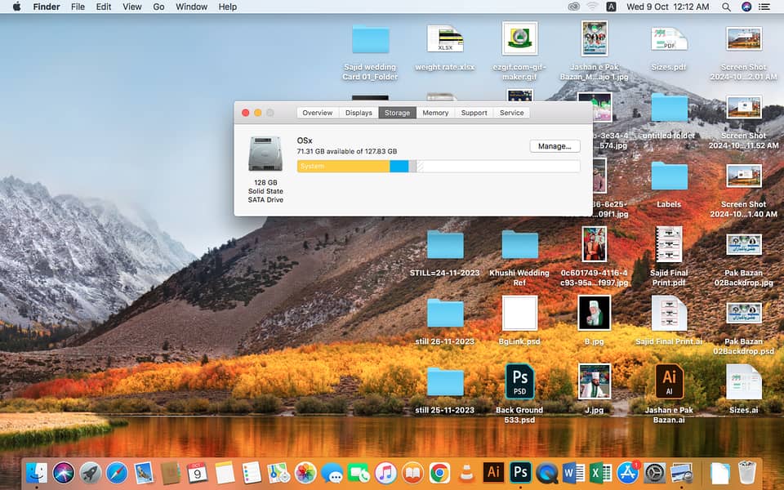Open the Service tab
The width and height of the screenshot is (784, 490).
512,113
